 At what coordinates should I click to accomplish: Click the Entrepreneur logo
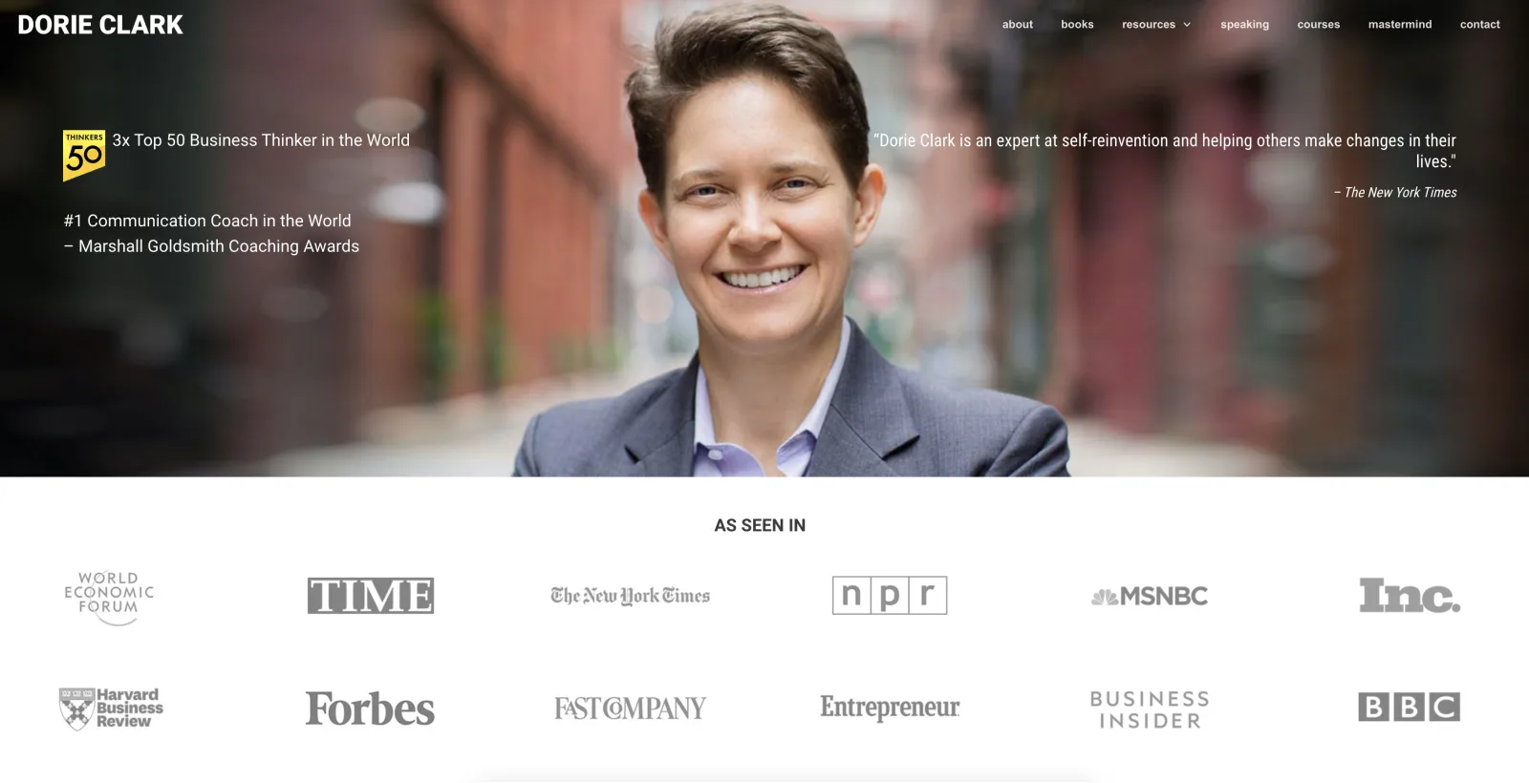point(890,708)
